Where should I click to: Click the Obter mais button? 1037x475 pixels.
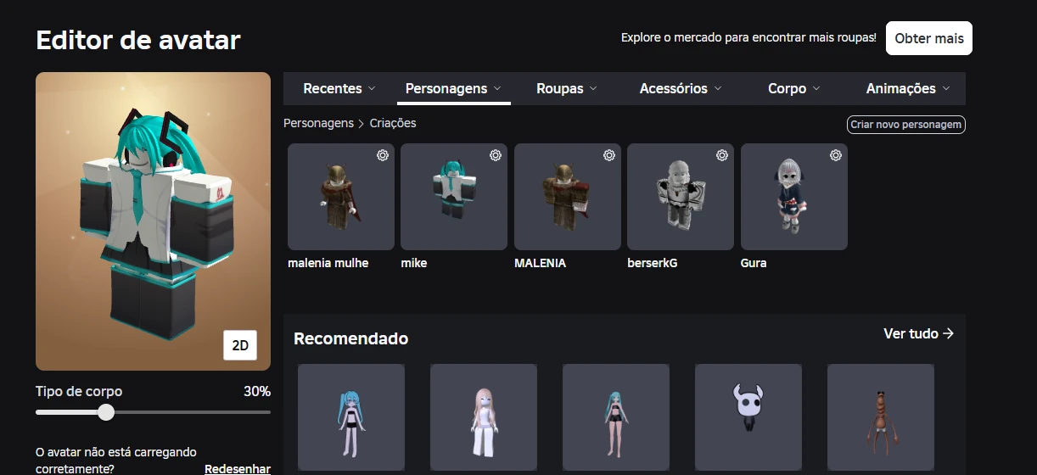(x=929, y=38)
